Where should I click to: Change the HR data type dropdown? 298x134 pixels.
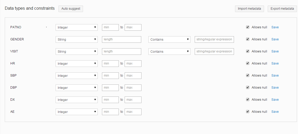coord(76,63)
